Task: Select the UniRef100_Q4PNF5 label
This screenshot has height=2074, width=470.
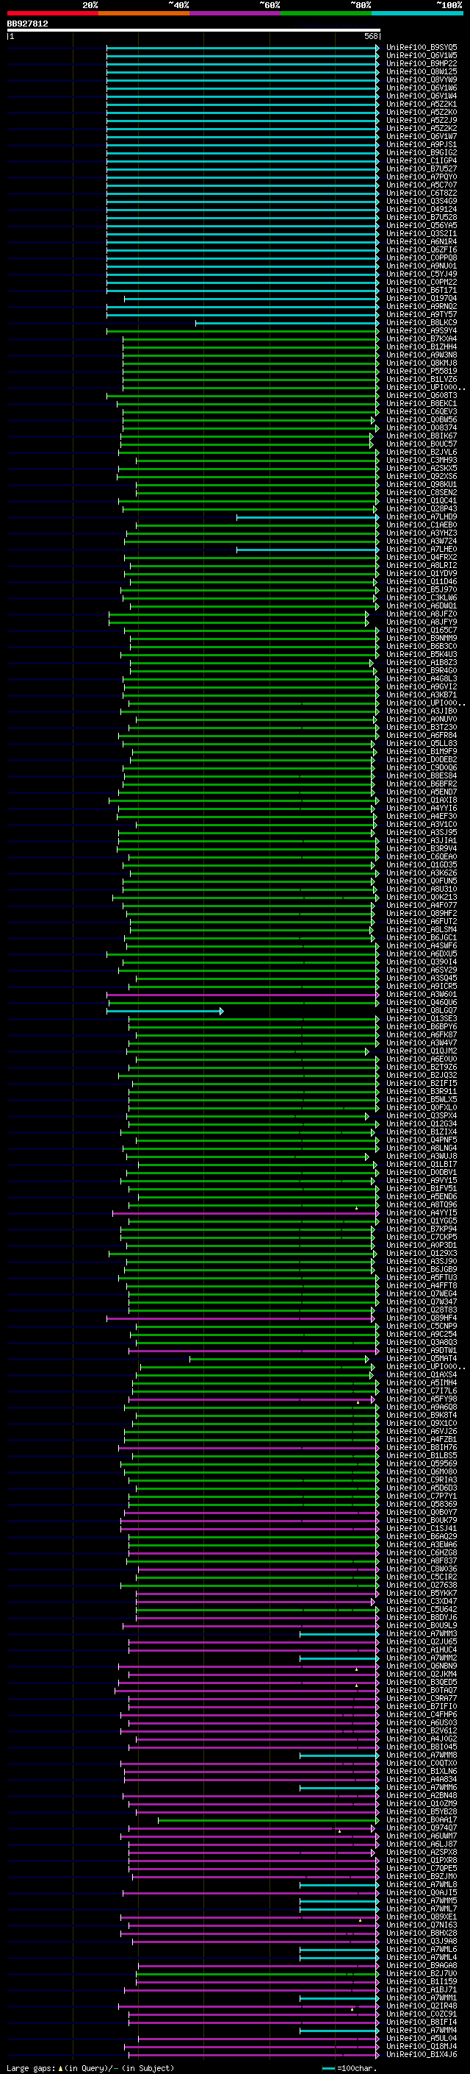Action: [422, 1140]
